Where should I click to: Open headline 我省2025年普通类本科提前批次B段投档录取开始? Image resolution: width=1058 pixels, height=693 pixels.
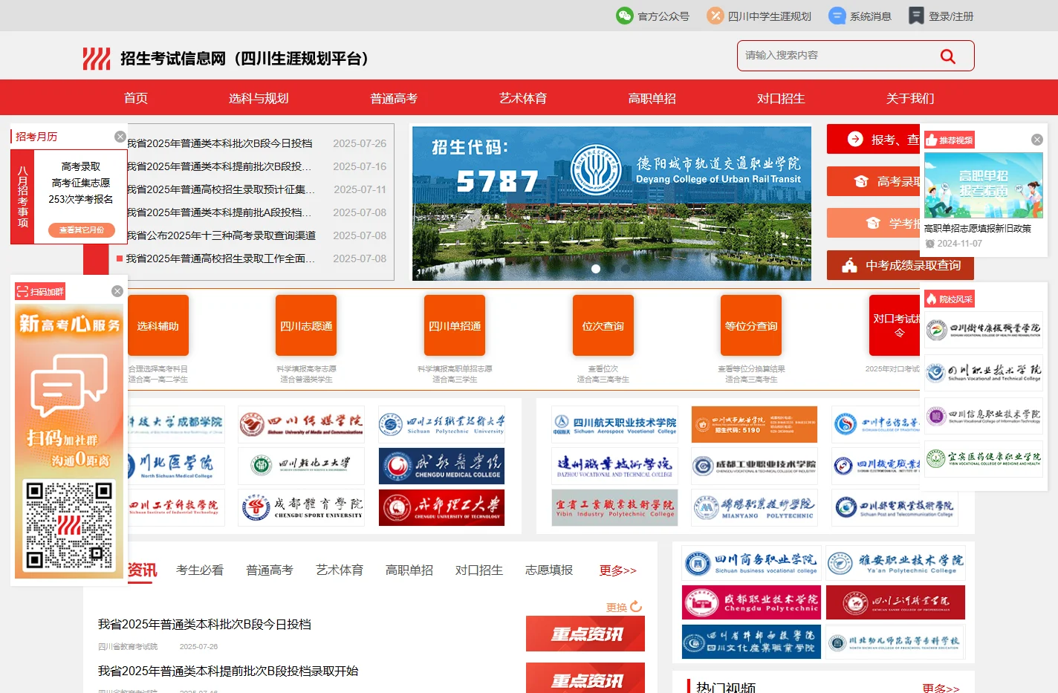tap(228, 671)
